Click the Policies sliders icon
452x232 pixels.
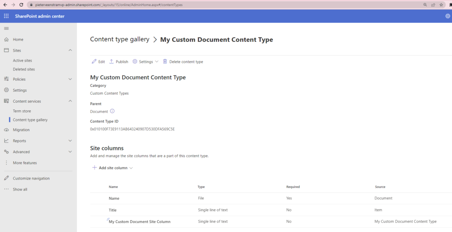[6, 79]
